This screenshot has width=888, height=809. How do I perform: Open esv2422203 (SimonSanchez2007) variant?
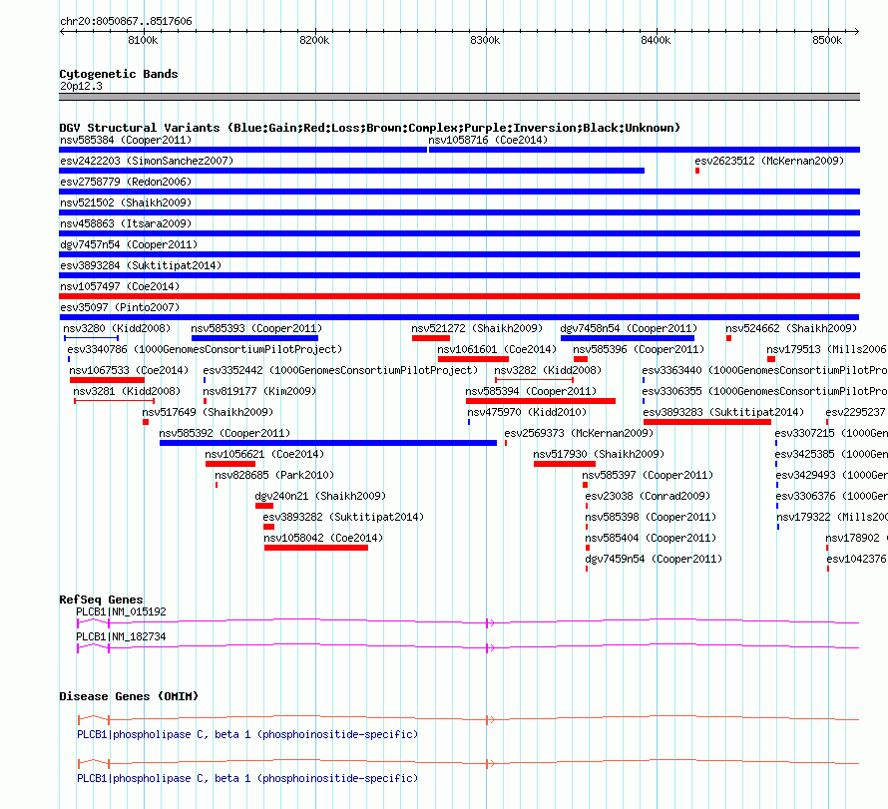[x=147, y=161]
